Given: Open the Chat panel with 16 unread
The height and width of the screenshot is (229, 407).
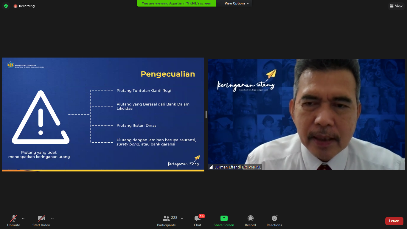Looking at the screenshot, I should coord(198,221).
